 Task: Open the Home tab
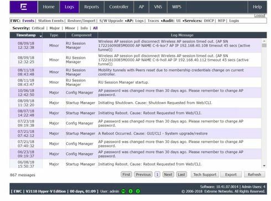click(x=49, y=7)
